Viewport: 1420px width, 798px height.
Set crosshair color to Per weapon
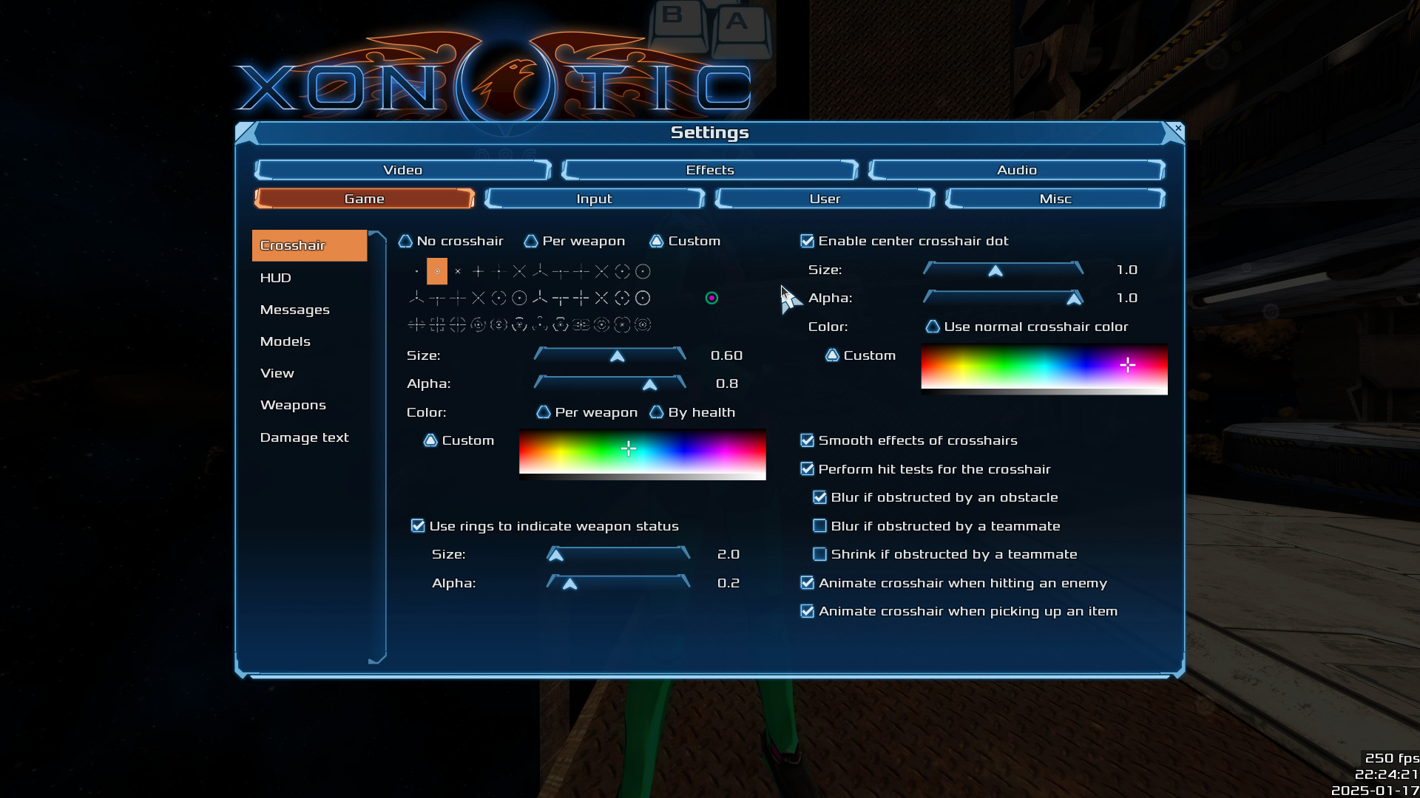[x=587, y=412]
